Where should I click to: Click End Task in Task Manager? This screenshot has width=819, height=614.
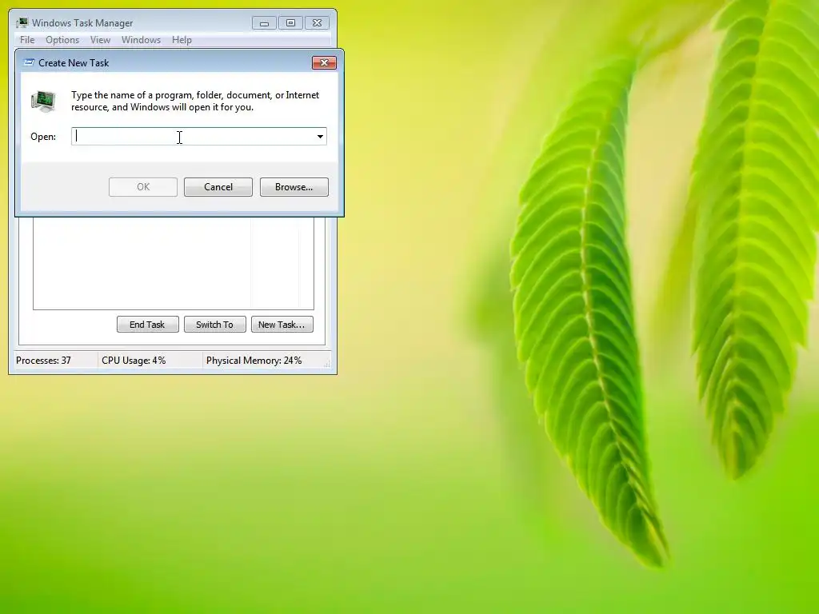coord(147,325)
